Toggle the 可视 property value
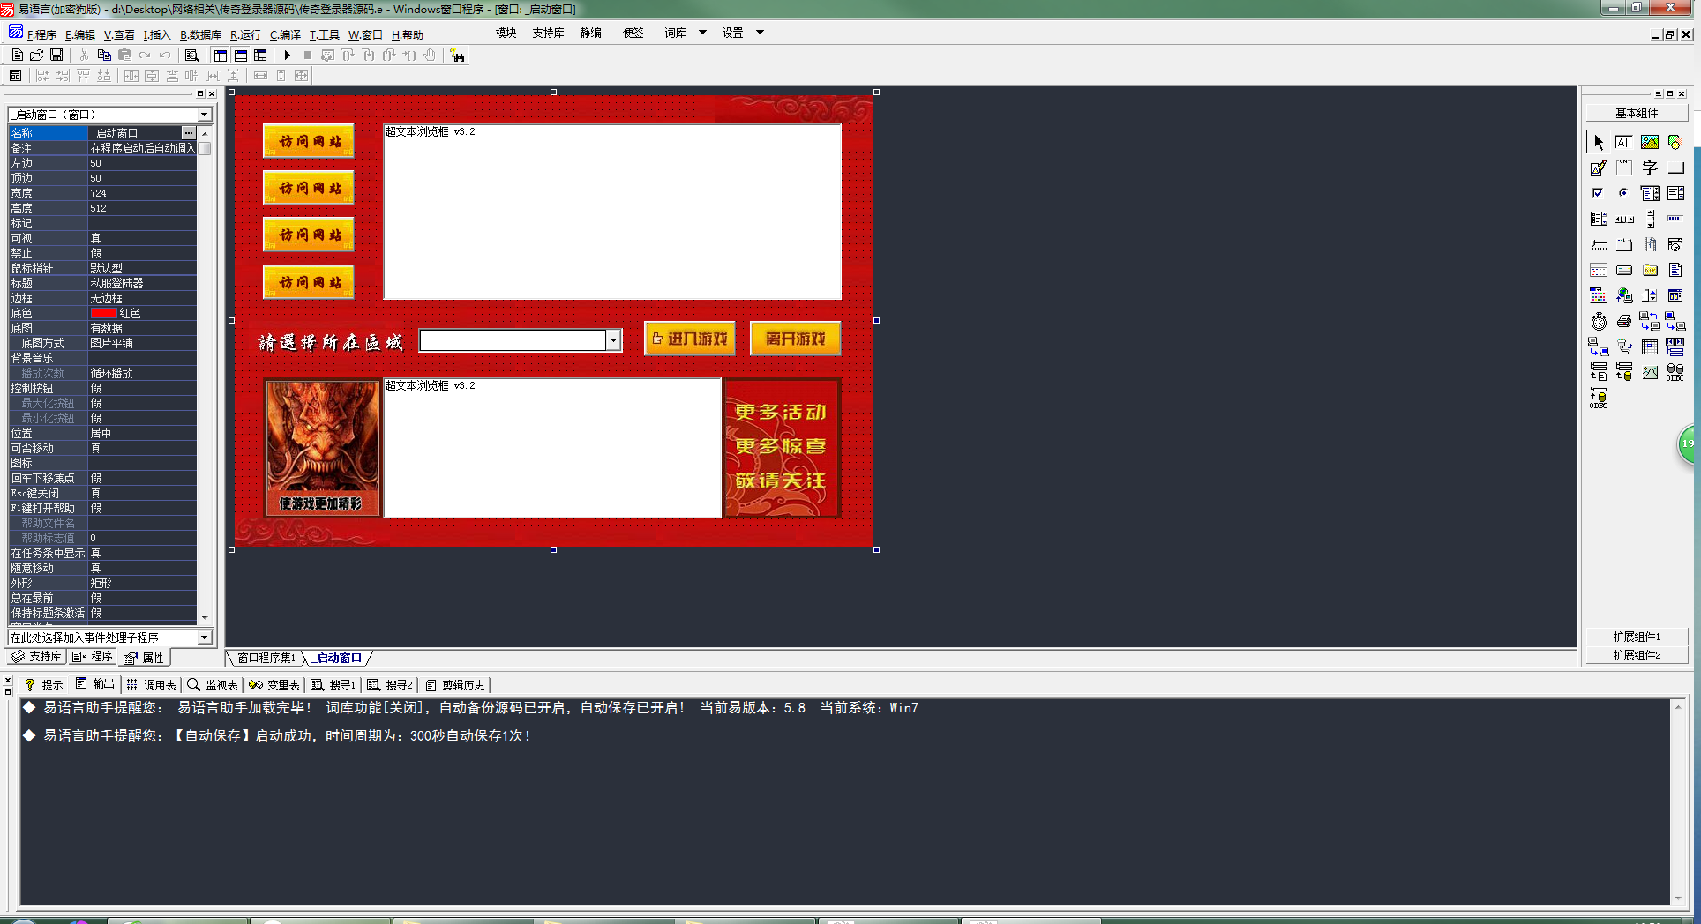 point(141,238)
